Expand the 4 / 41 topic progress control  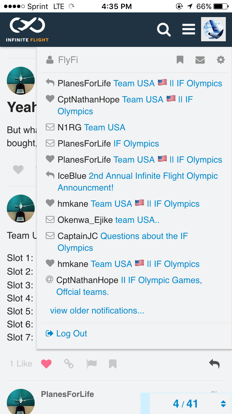[x=186, y=403]
